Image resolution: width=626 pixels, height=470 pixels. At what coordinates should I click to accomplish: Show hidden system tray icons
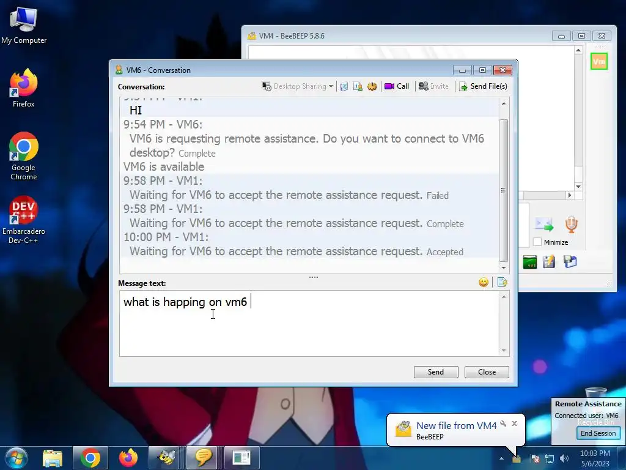[x=501, y=458]
